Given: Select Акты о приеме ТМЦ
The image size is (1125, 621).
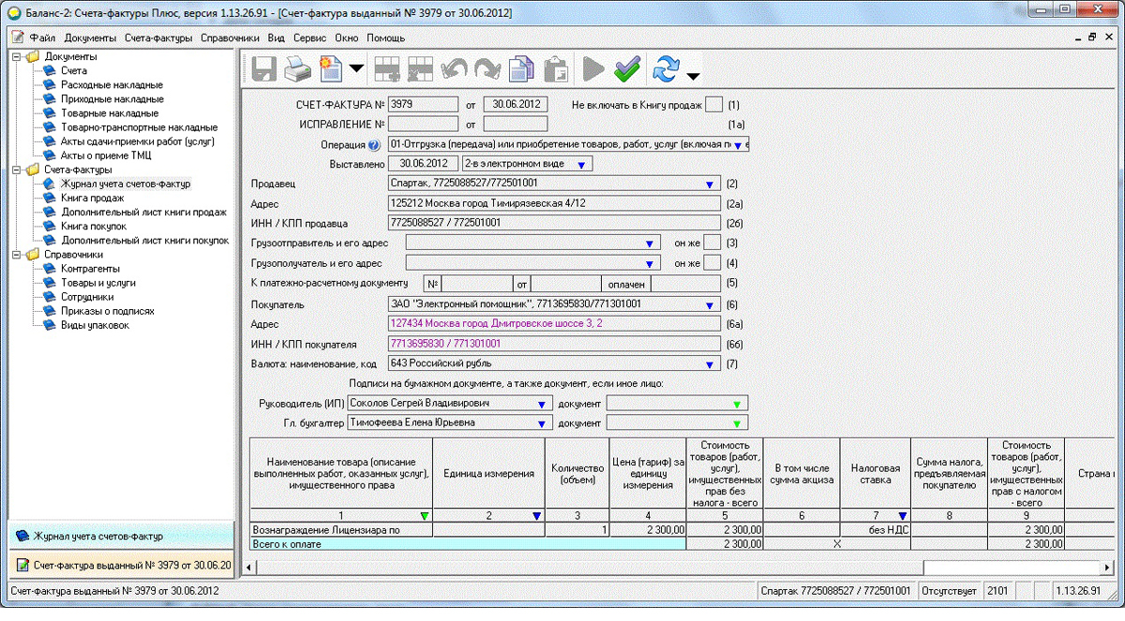Looking at the screenshot, I should pyautogui.click(x=106, y=155).
